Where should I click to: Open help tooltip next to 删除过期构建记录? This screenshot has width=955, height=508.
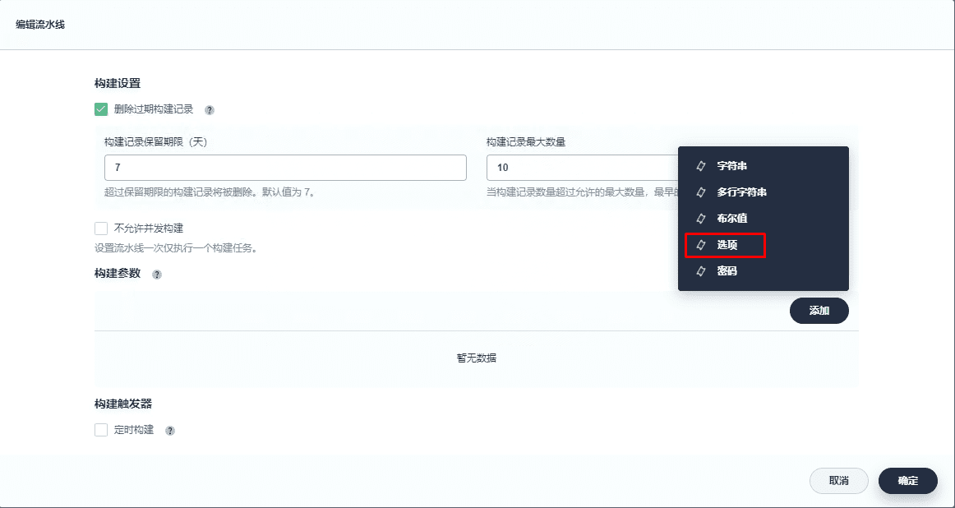pos(210,110)
